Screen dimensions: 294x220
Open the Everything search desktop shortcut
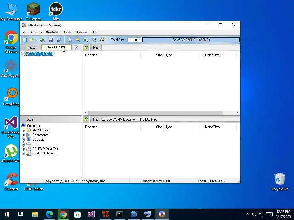11,97
